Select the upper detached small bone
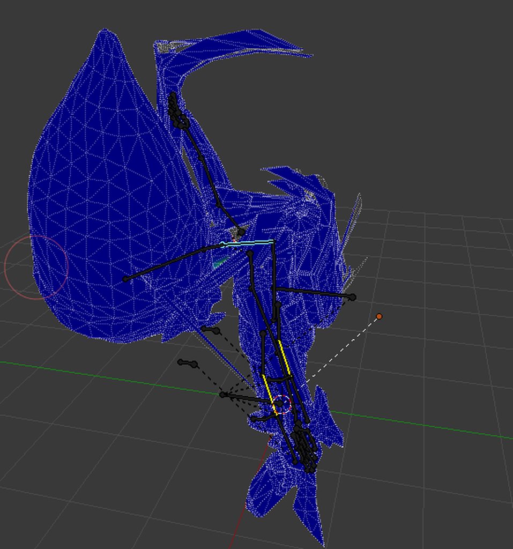This screenshot has width=513, height=549. [x=211, y=330]
